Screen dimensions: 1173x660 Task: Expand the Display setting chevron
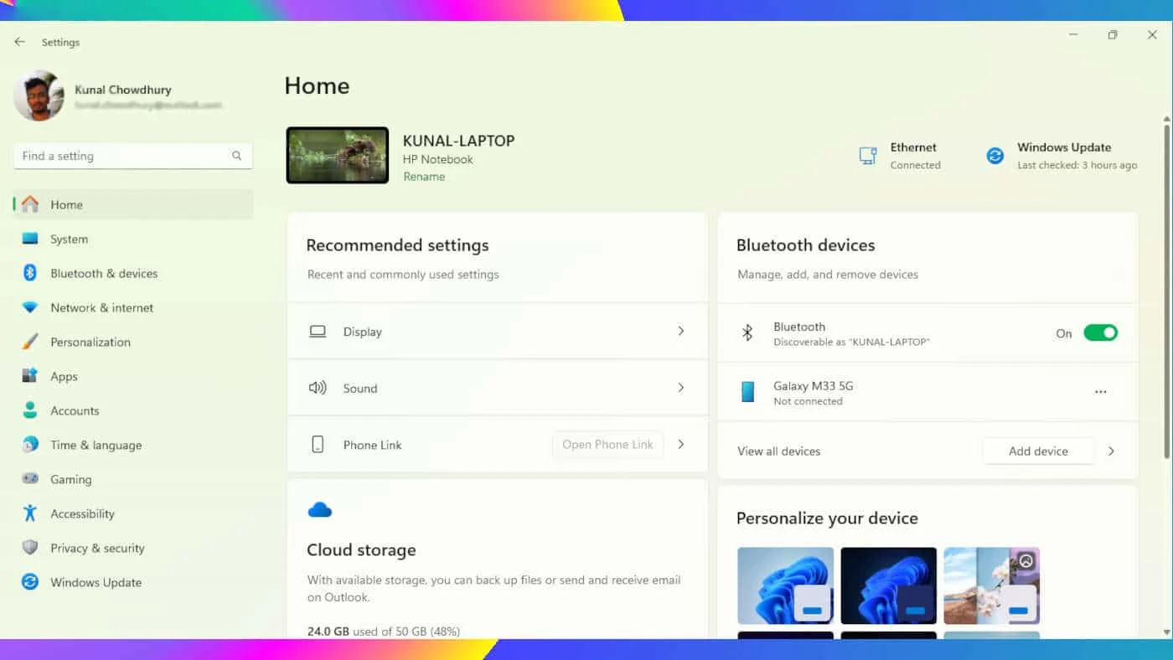(681, 332)
